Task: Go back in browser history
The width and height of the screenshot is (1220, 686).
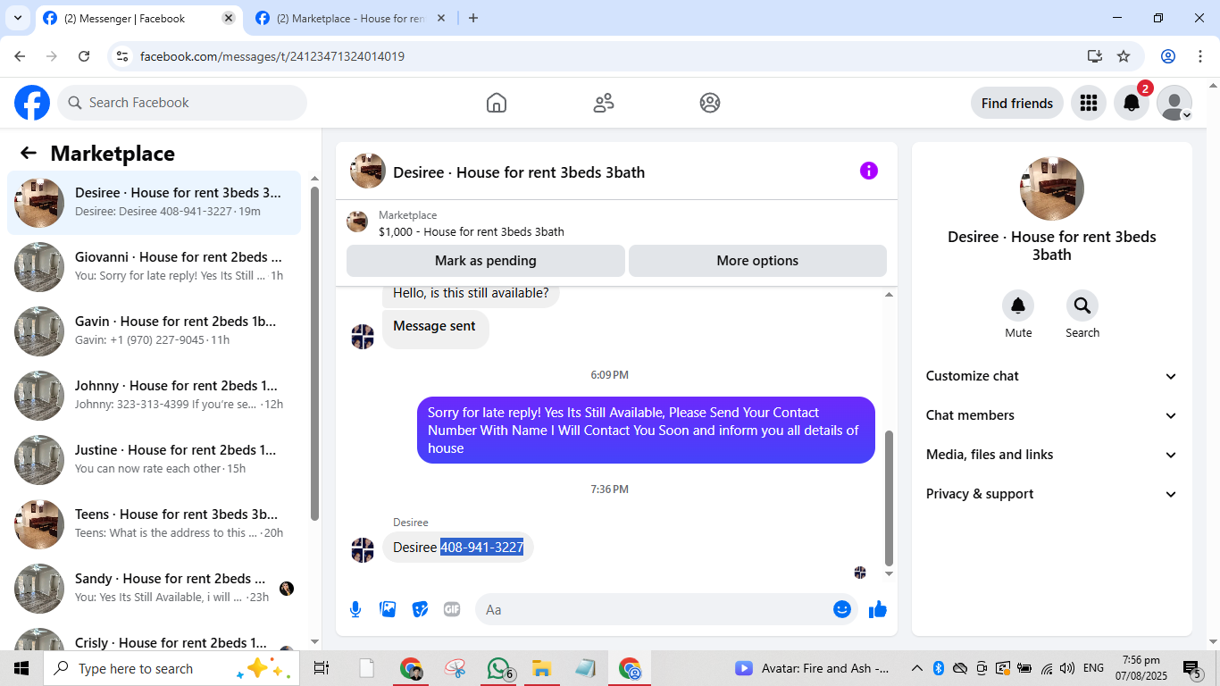Action: 20,56
